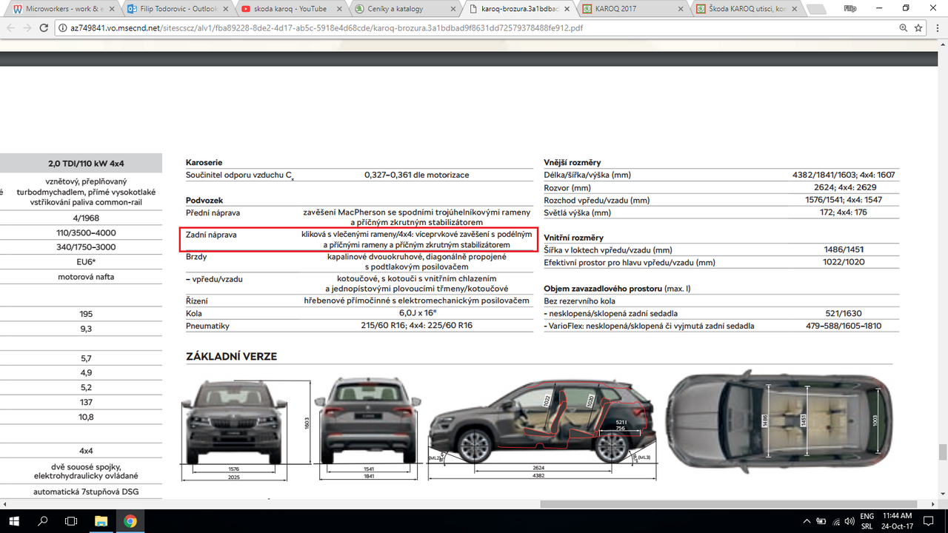
Task: Click the ENG SRL language indicator
Action: pyautogui.click(x=867, y=521)
